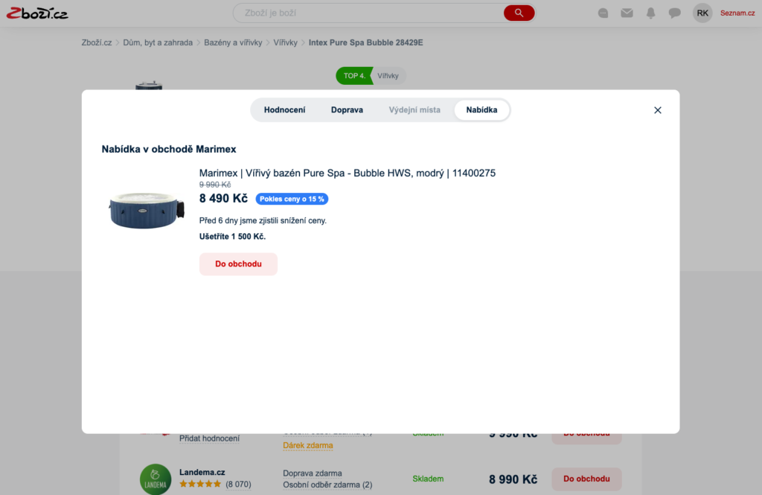Screen dimensions: 762x495
Task: Click Skladem status in Landema row
Action: [x=428, y=479]
